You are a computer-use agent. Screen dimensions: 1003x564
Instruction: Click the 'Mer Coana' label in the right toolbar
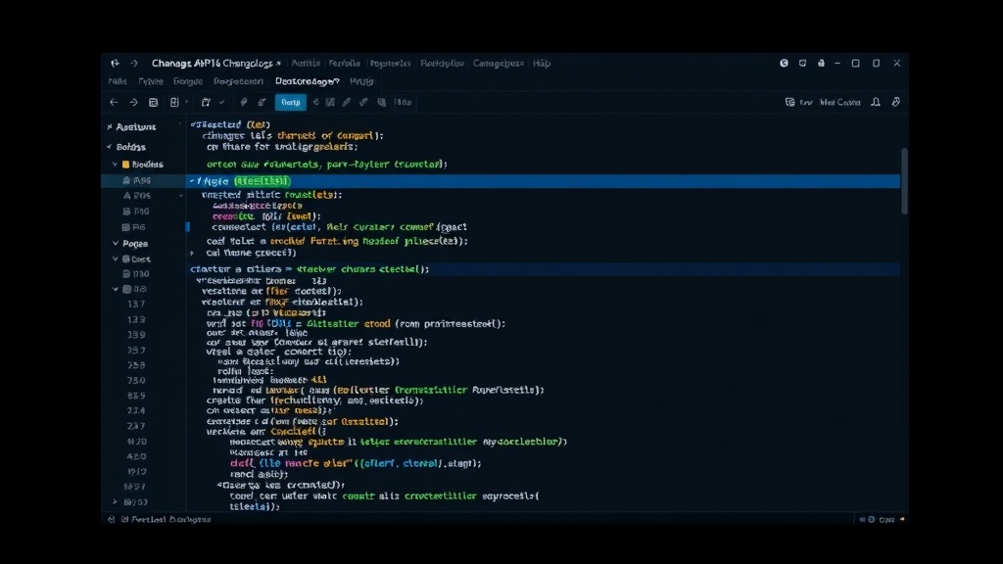click(x=839, y=102)
